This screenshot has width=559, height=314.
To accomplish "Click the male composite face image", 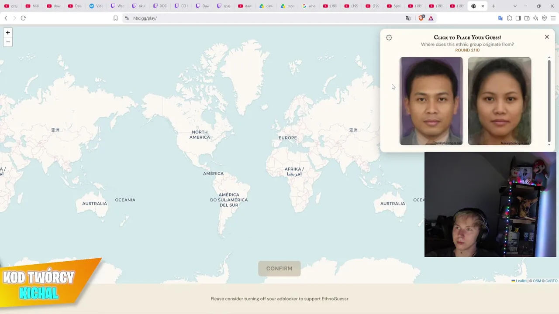I will 431,101.
